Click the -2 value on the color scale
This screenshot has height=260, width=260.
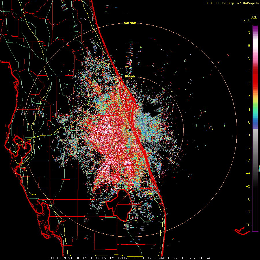pyautogui.click(x=248, y=148)
